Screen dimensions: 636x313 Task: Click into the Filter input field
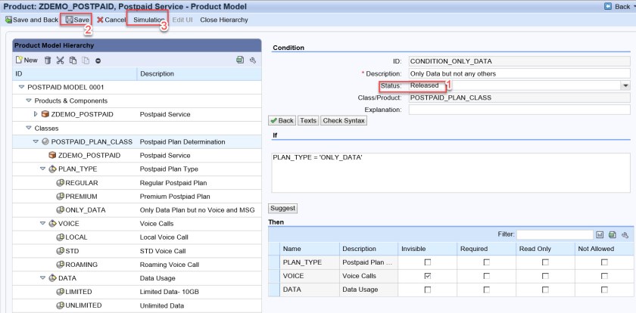553,235
